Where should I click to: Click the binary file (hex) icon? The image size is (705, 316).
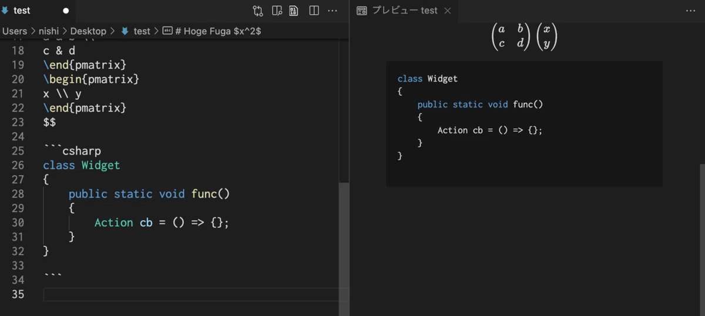[294, 11]
